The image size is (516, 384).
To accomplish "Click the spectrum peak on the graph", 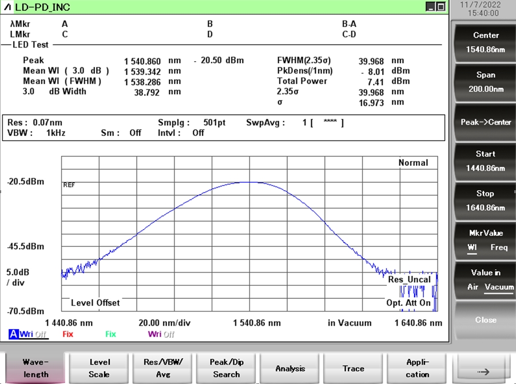I will (250, 182).
